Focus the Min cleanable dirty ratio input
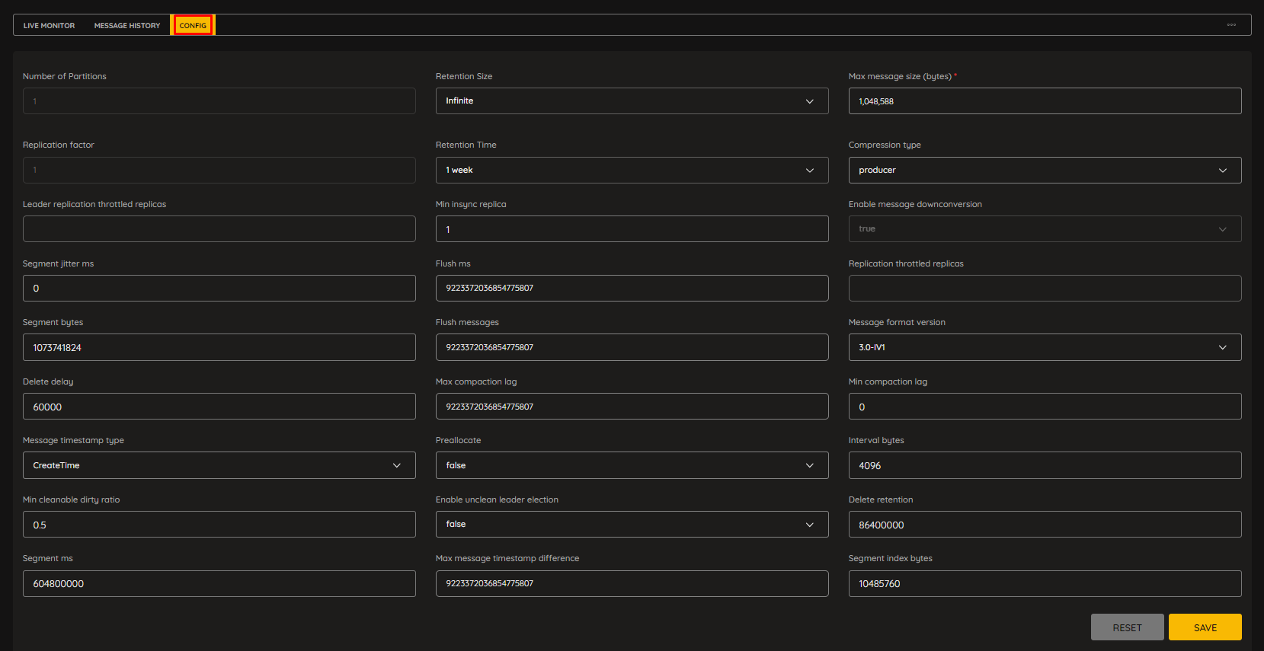 point(219,524)
